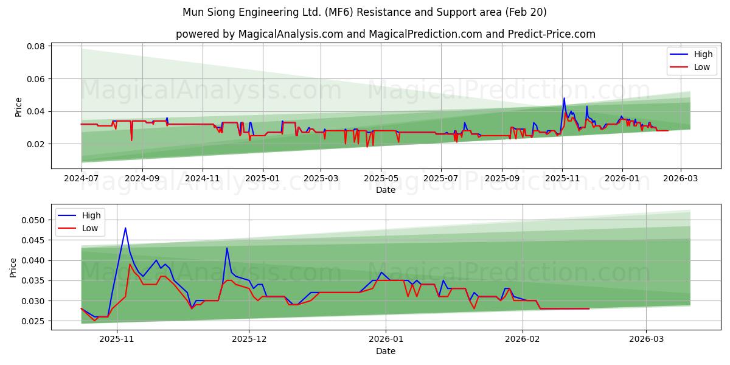Screen dimensions: 730x365
Task: Click the 0.06 tick on top chart y-axis
Action: click(36, 79)
